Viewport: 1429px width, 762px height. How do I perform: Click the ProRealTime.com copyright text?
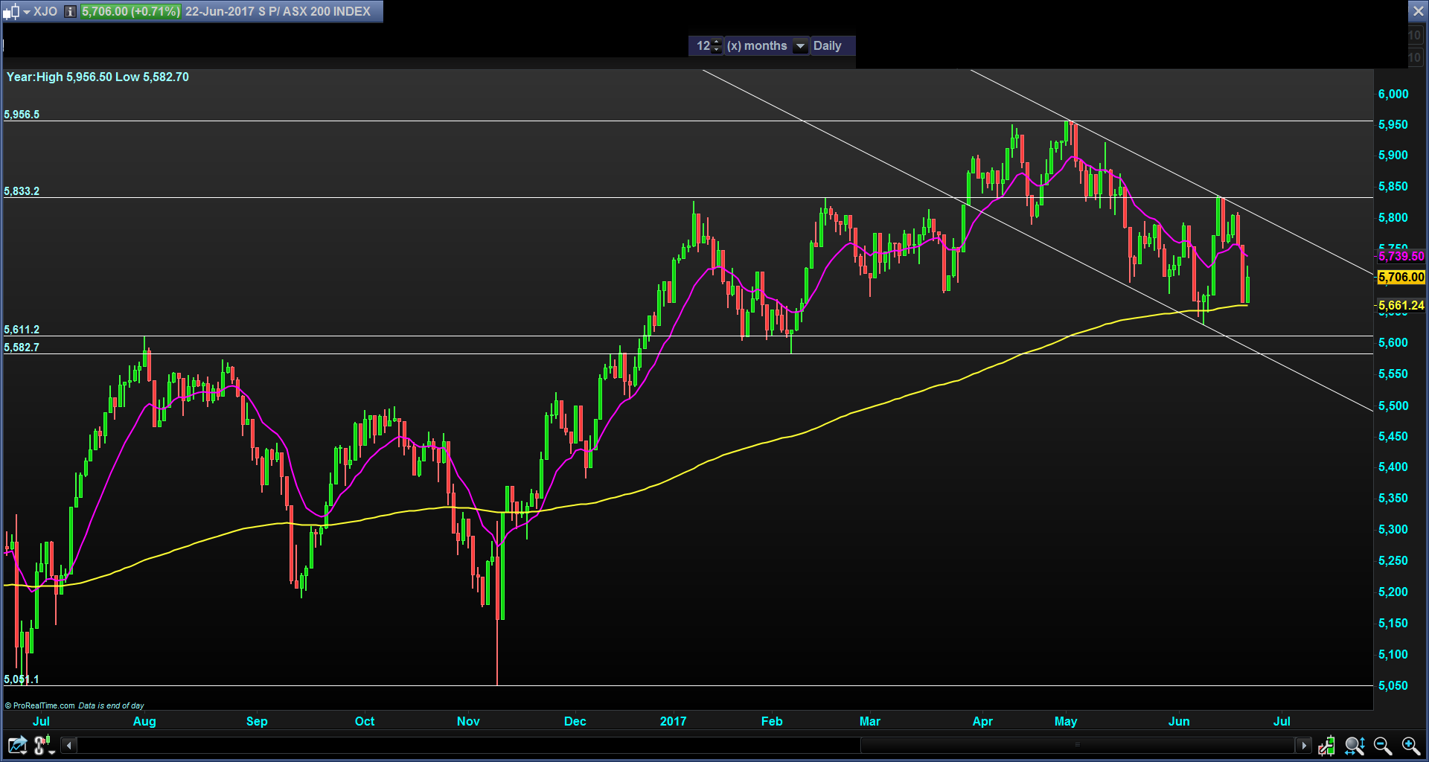coord(40,705)
